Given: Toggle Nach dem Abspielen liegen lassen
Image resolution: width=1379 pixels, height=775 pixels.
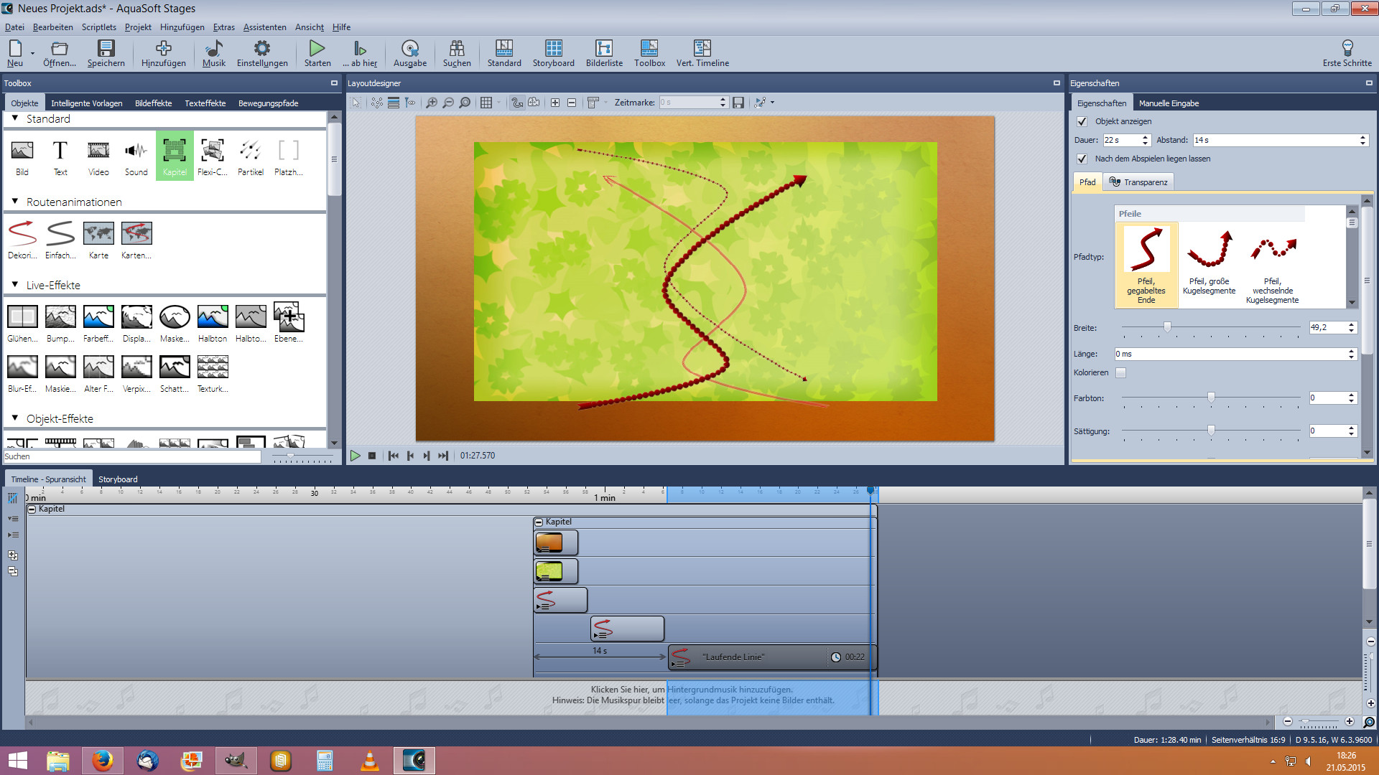Looking at the screenshot, I should pyautogui.click(x=1082, y=159).
